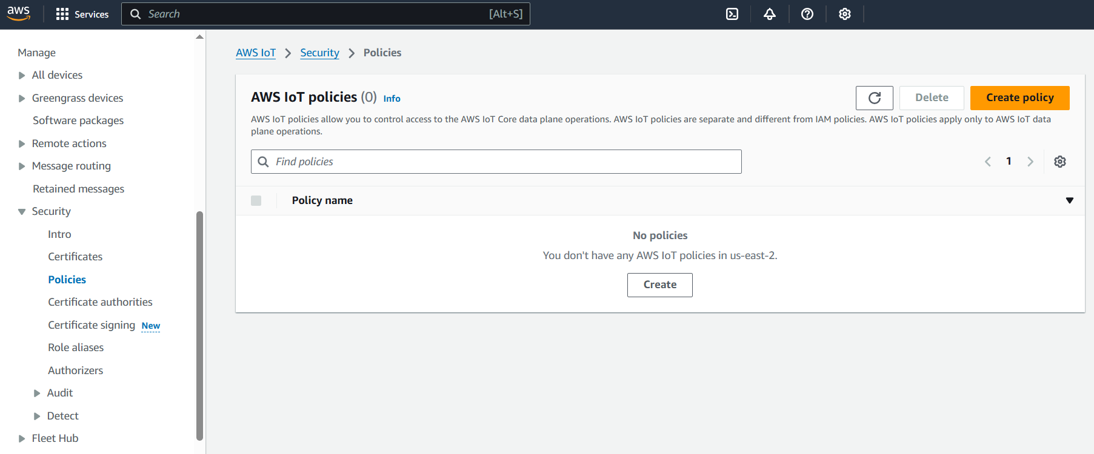Collapse the Security section
Viewport: 1094px width, 454px height.
[x=22, y=212]
